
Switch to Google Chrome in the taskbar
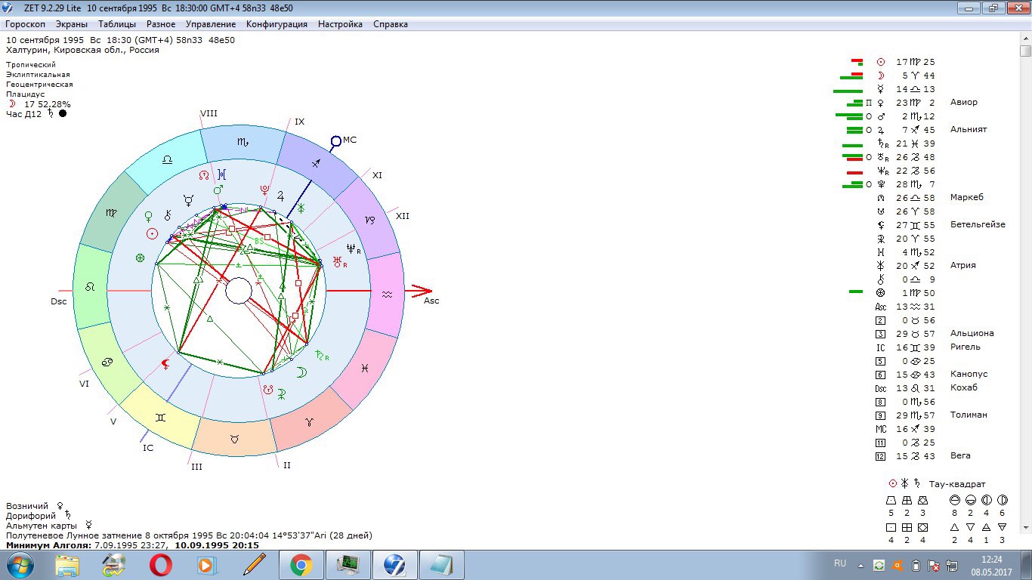click(x=301, y=565)
